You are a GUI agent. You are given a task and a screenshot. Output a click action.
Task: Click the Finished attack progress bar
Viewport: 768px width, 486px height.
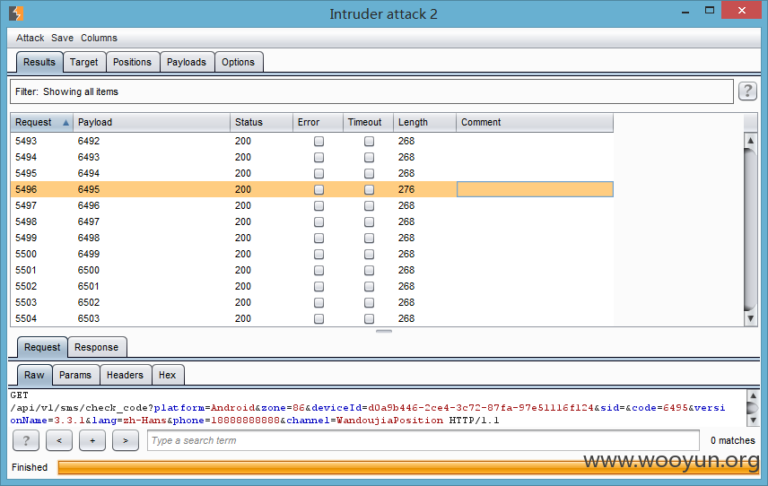coord(408,467)
